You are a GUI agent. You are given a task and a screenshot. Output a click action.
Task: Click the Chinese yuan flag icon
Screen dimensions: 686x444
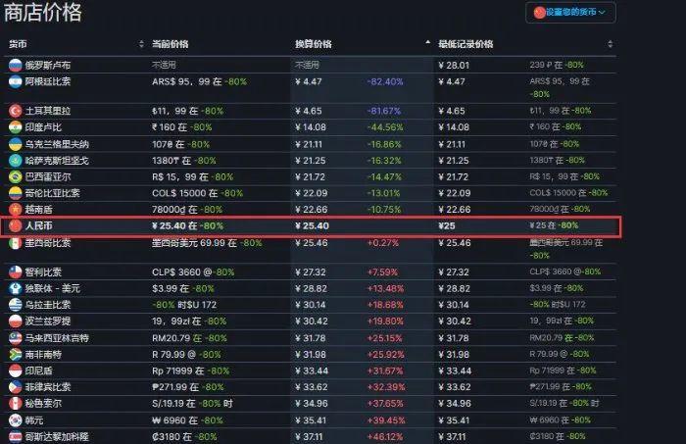pos(16,225)
